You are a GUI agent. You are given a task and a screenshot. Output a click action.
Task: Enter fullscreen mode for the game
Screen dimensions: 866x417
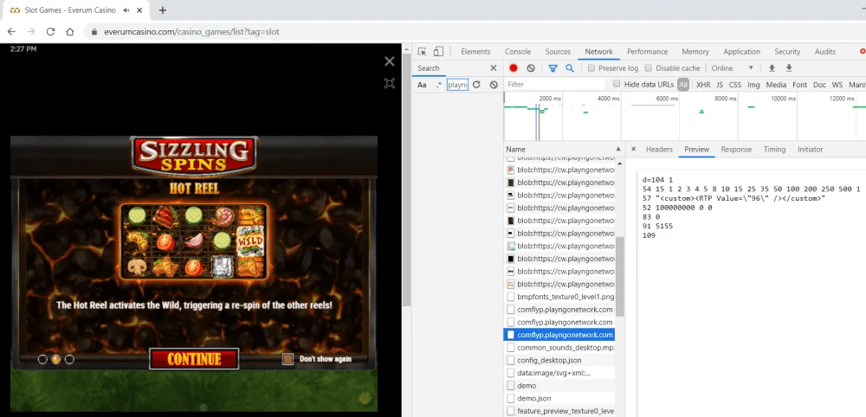pos(390,83)
